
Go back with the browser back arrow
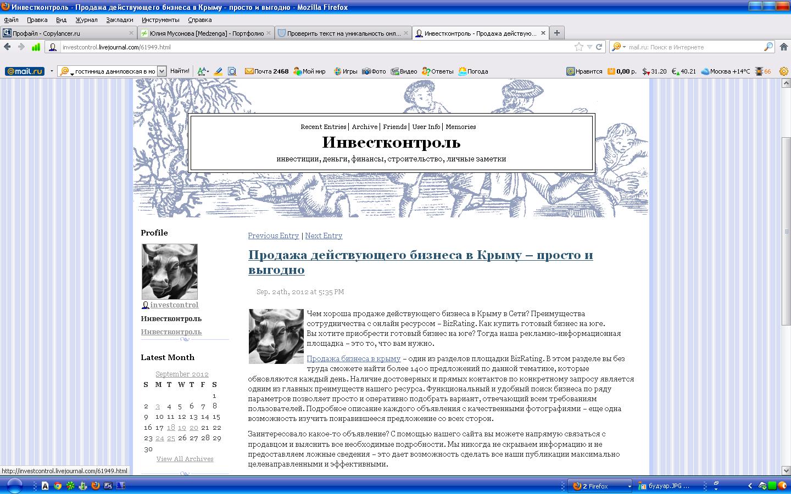8,47
